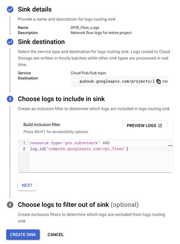Image resolution: width=180 pixels, height=244 pixels.
Task: Click the empty area of filter editor
Action: [99, 162]
